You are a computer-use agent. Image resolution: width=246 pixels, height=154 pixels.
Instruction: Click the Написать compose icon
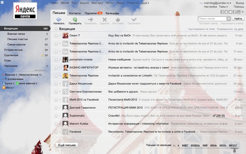(59, 20)
